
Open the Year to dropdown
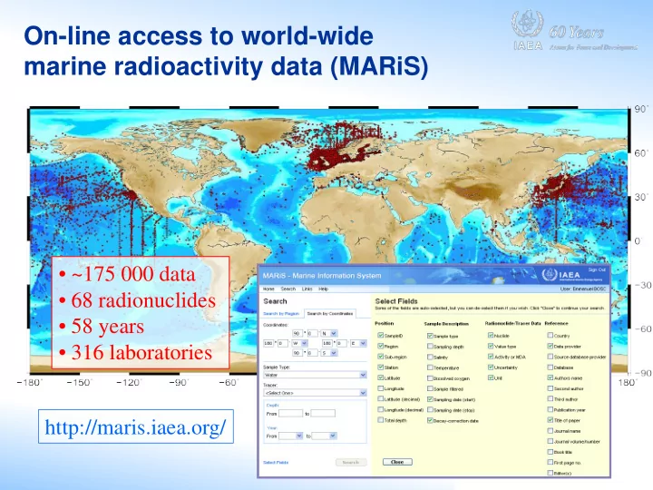point(324,436)
